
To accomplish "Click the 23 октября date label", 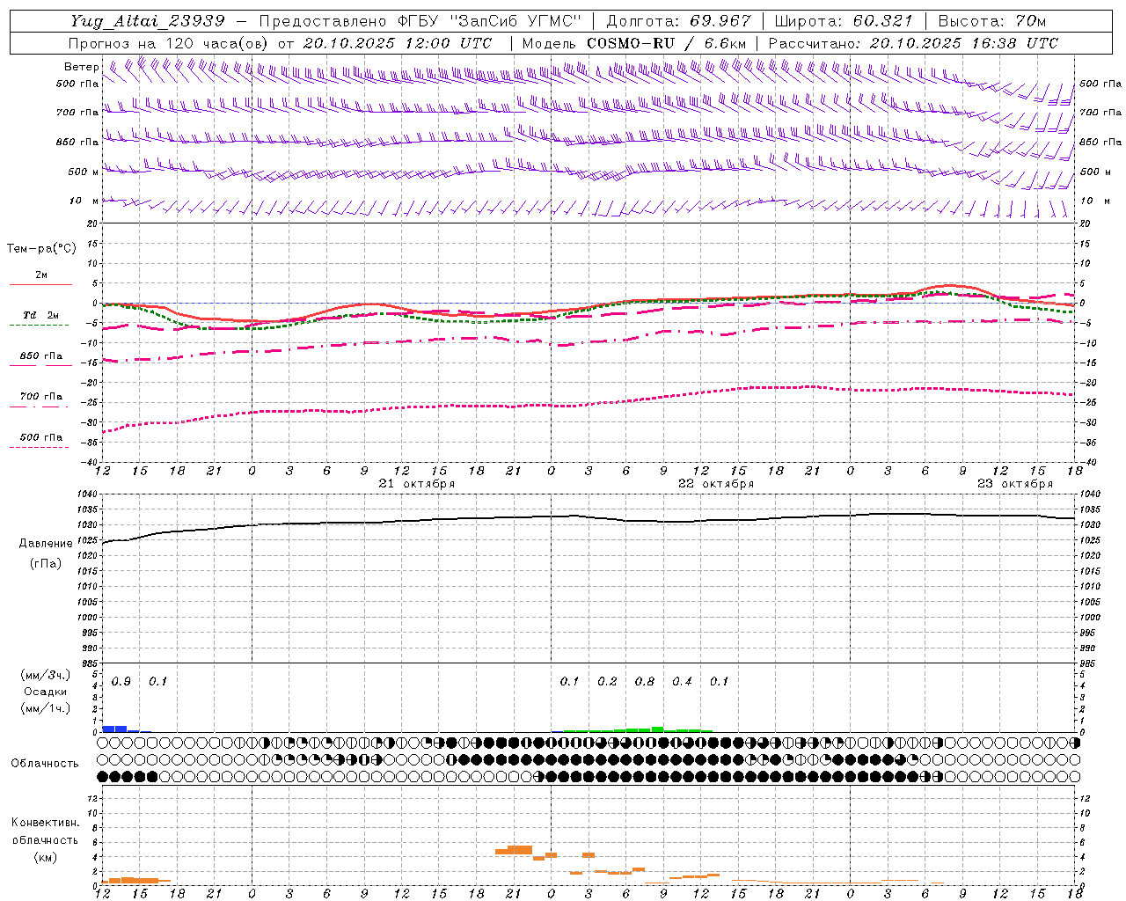I will click(x=1015, y=484).
